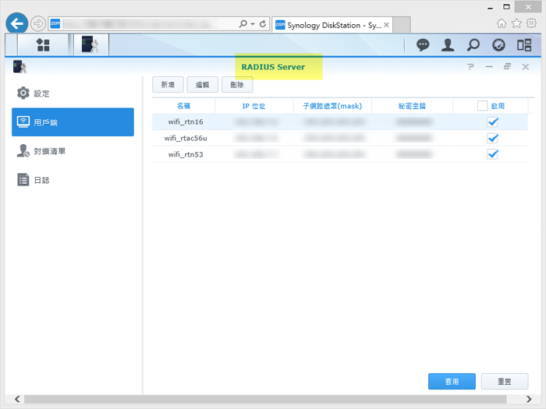Click the 重置 reset button
This screenshot has height=409, width=546.
click(505, 382)
